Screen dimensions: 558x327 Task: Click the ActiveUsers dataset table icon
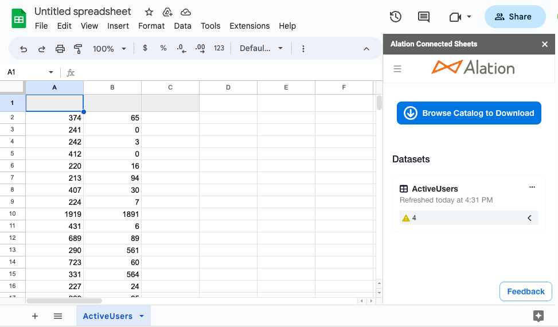tap(404, 189)
